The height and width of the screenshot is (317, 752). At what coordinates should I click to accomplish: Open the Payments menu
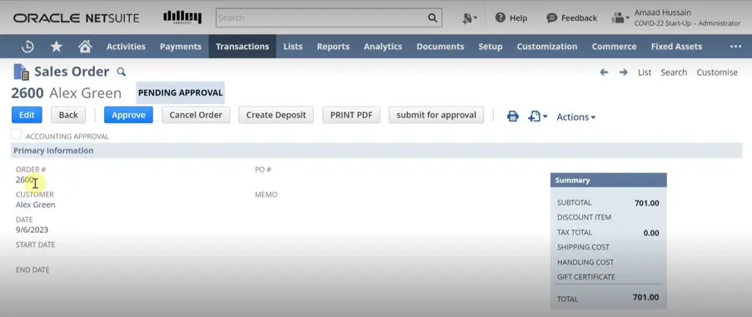pos(181,47)
